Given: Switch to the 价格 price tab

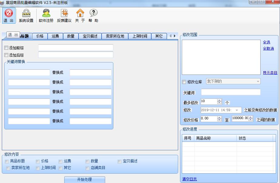Looking at the screenshot, I should coord(40,36).
